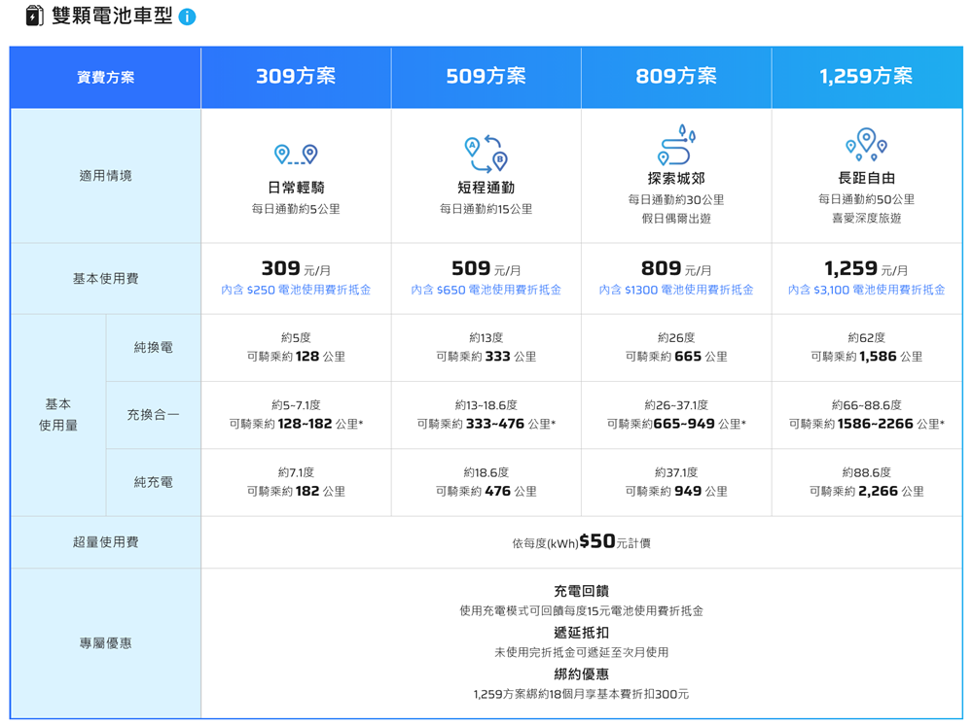Image resolution: width=973 pixels, height=725 pixels.
Task: Click the 雙顆電池車型 section title
Action: click(112, 16)
